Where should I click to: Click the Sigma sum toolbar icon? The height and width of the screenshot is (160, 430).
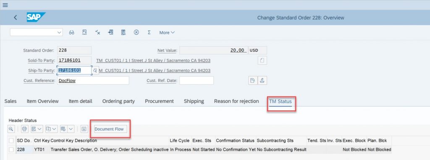click(149, 32)
